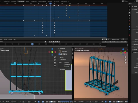The height and width of the screenshot is (103, 138).
Task: Click the pan hand icon in the left viewport
Action: point(55,60)
